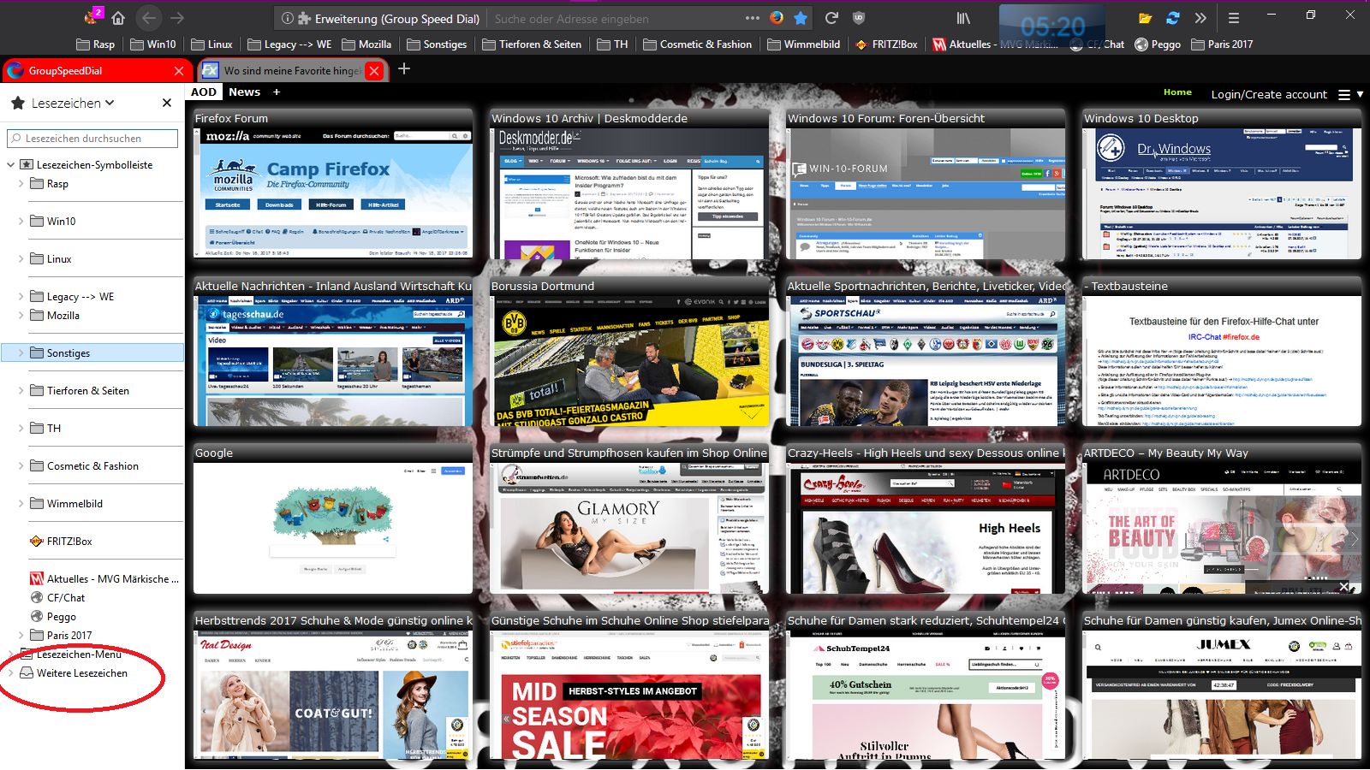Open the Cosmetic & Fashion folder in bookmarks toolbar

[x=697, y=44]
